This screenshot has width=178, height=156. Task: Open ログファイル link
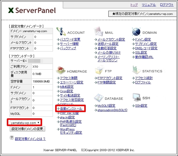click(143, 82)
